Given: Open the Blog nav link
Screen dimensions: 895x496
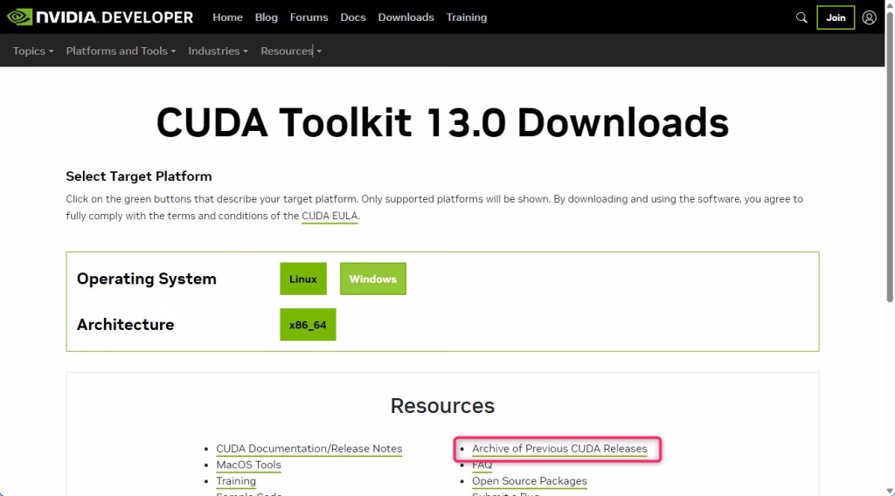Looking at the screenshot, I should pyautogui.click(x=266, y=17).
